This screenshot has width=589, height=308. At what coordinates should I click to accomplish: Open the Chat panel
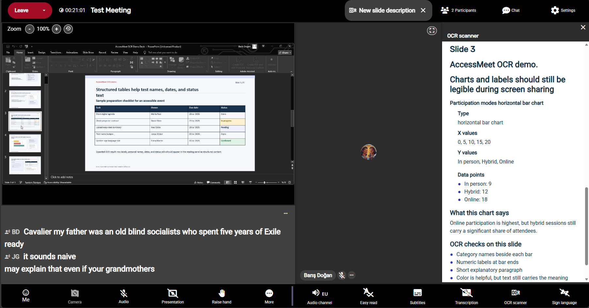511,10
